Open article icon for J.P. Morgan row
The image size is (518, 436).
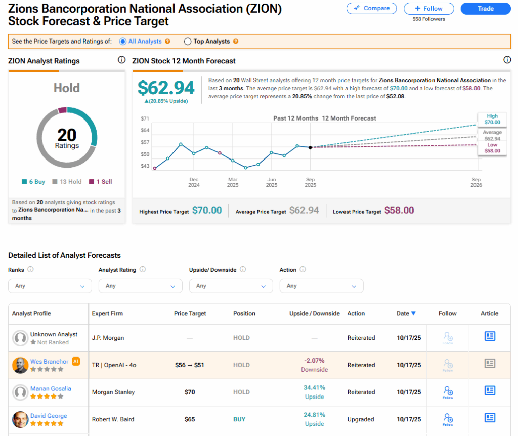pyautogui.click(x=490, y=336)
